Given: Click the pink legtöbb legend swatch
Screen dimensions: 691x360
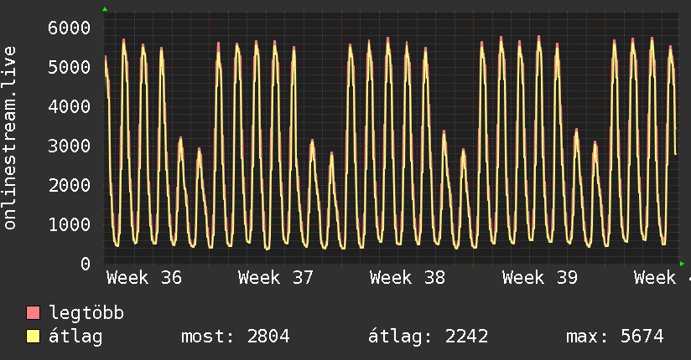Looking at the screenshot, I should point(33,312).
